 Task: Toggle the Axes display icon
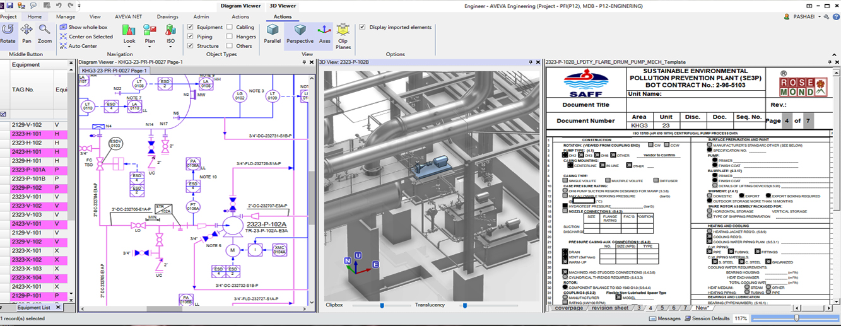324,33
